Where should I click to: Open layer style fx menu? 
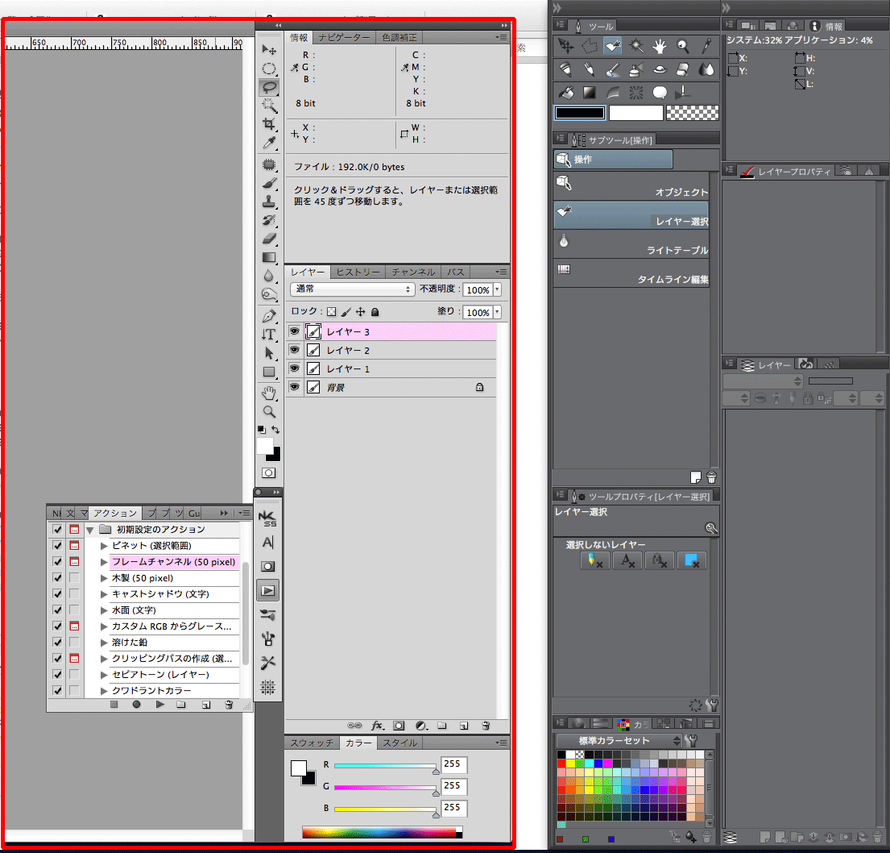click(376, 726)
